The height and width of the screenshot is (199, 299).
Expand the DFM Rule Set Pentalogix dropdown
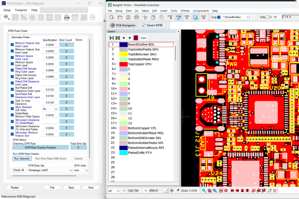[x=50, y=170]
